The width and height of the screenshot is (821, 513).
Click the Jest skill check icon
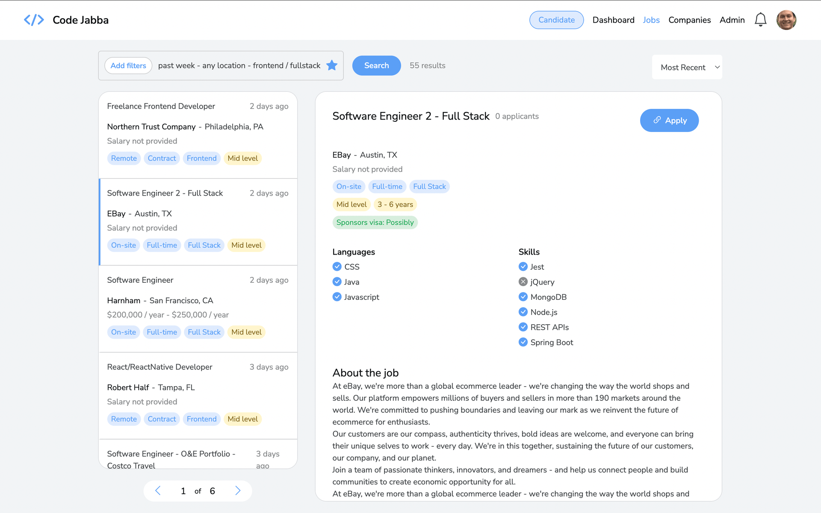tap(523, 267)
